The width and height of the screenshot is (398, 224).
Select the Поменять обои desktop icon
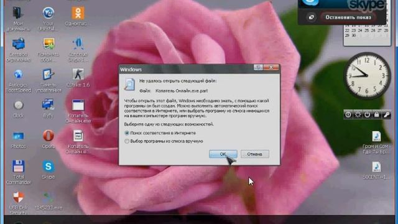49,50
